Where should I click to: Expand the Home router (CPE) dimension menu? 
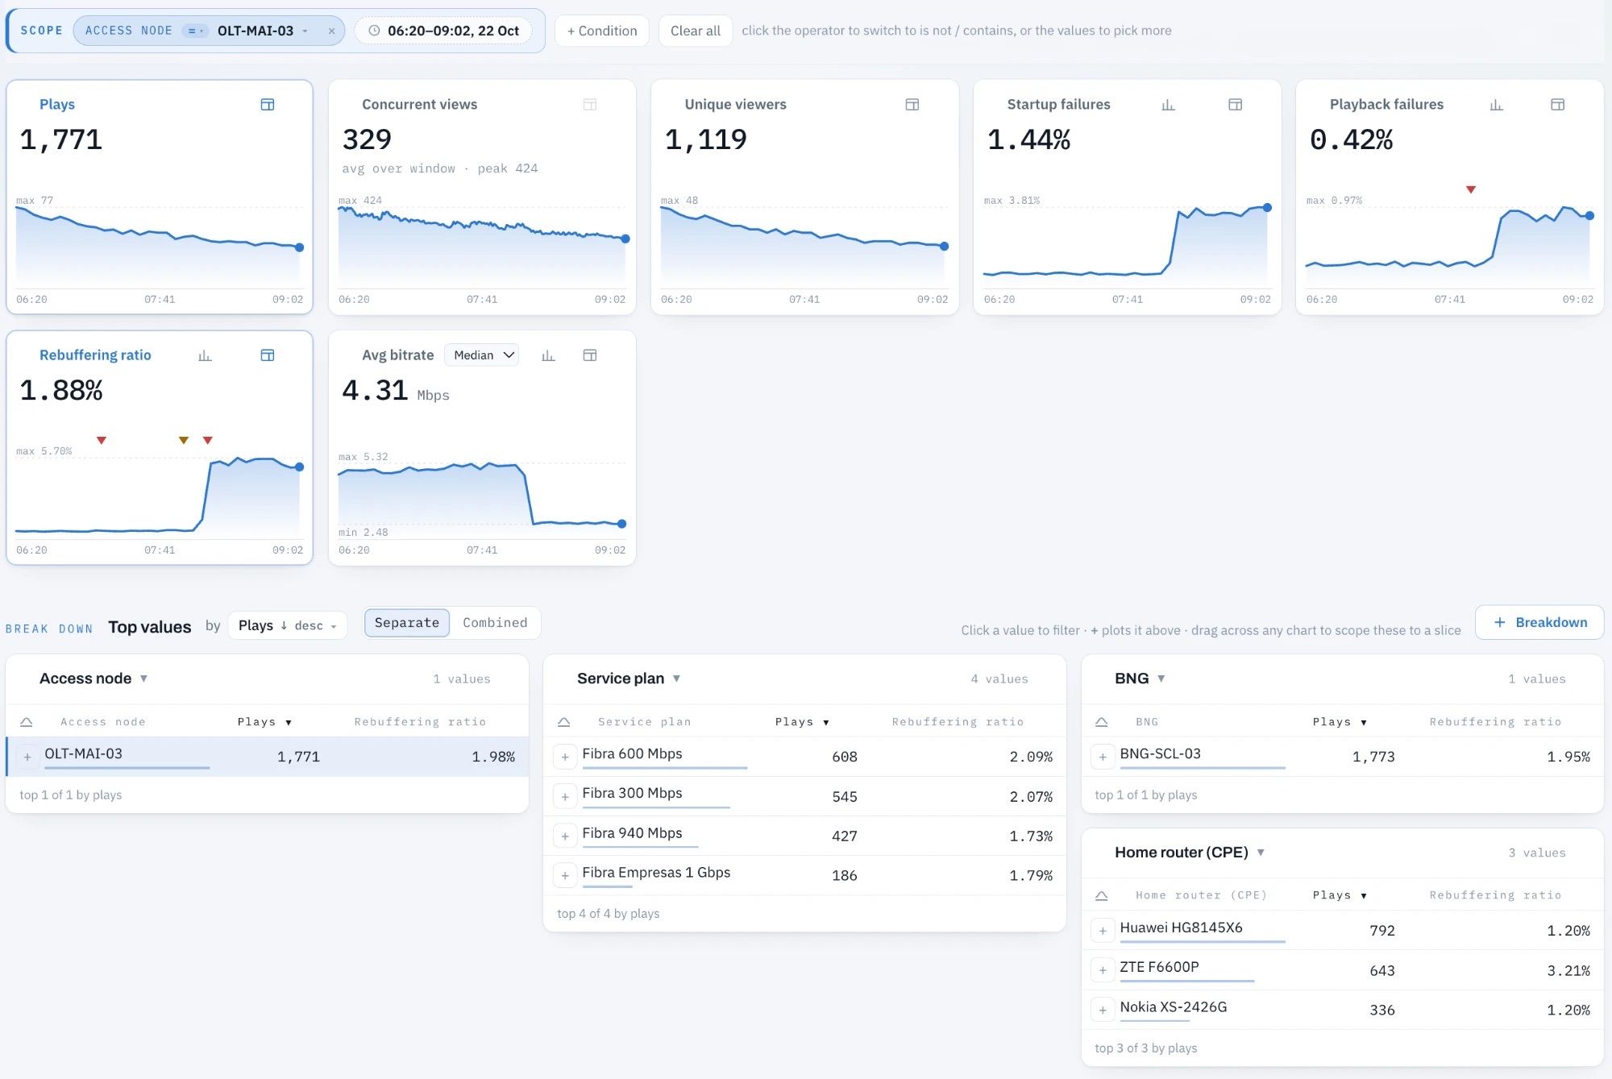(1261, 853)
